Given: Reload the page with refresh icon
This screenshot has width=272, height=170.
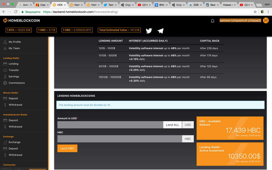Looking at the screenshot, I should [16, 12].
